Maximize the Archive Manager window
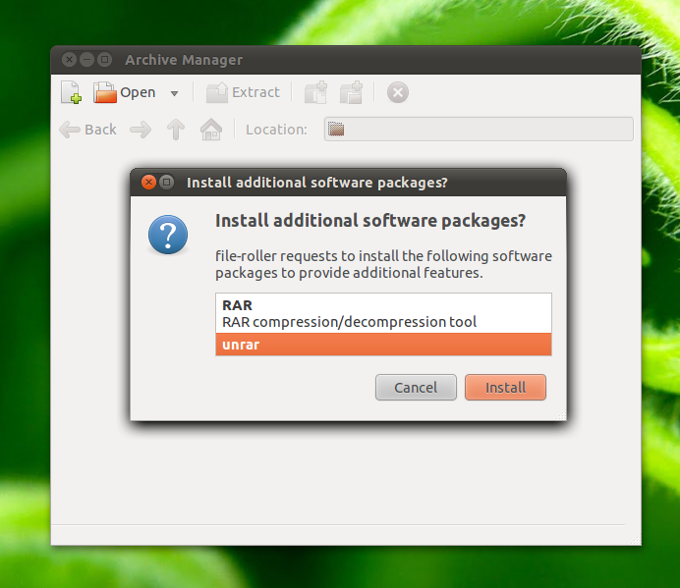680x588 pixels. (x=104, y=59)
